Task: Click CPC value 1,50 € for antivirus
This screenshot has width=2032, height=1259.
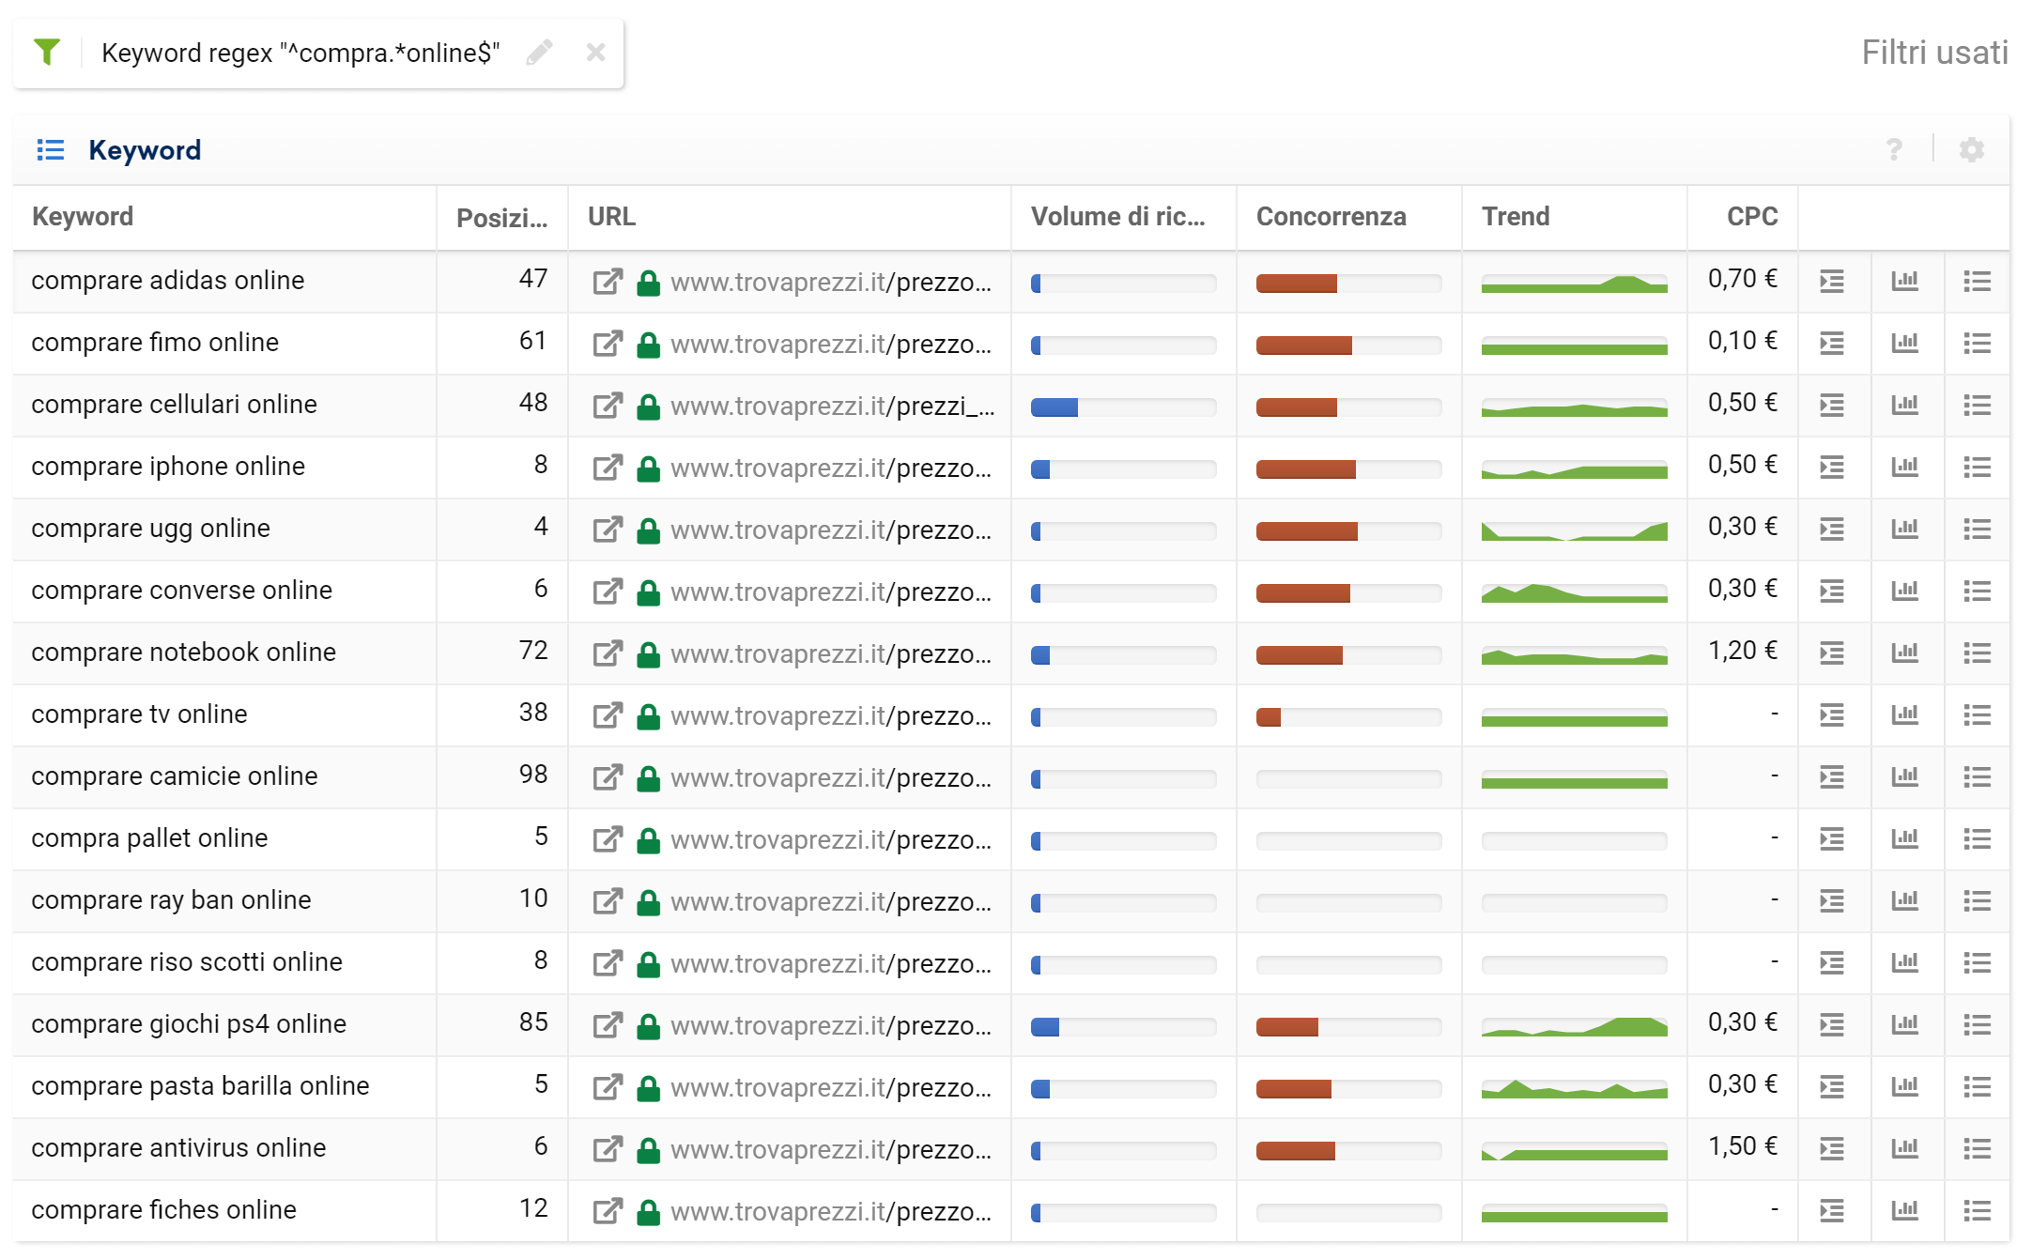Action: (x=1743, y=1146)
